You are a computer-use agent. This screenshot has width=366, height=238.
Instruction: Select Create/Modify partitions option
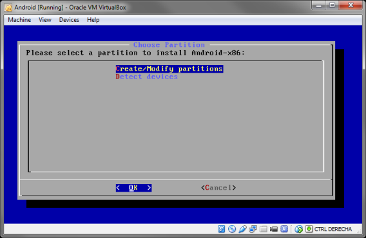click(169, 69)
